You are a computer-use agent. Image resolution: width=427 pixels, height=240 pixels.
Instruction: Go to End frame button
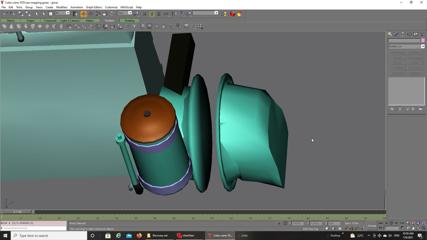[x=402, y=223]
